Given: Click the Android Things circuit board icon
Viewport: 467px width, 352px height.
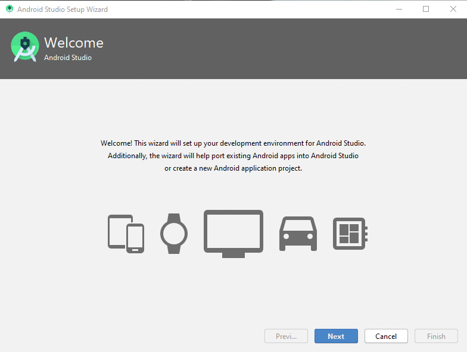Looking at the screenshot, I should [x=349, y=234].
